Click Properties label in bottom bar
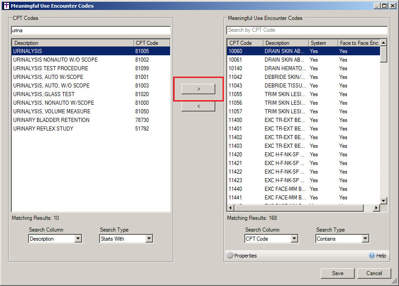 (245, 256)
